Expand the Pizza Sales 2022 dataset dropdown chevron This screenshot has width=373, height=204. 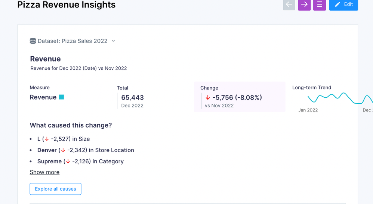[x=113, y=41]
